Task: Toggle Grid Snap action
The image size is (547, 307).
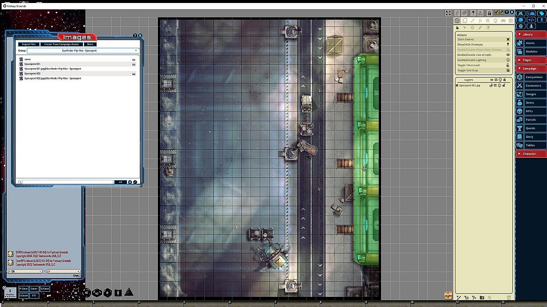Action: pyautogui.click(x=483, y=70)
